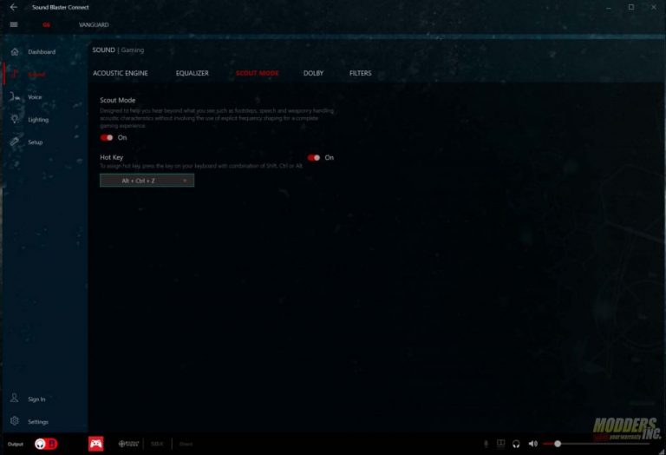
Task: Click the microphone icon in bottom bar
Action: click(486, 444)
